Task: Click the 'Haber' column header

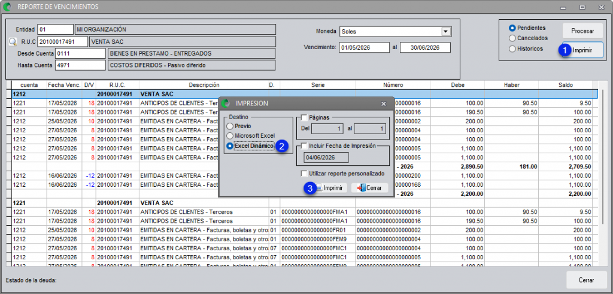Action: coord(511,85)
